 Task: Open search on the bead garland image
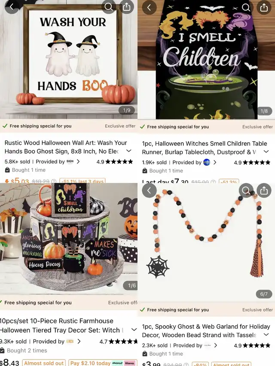click(x=246, y=191)
